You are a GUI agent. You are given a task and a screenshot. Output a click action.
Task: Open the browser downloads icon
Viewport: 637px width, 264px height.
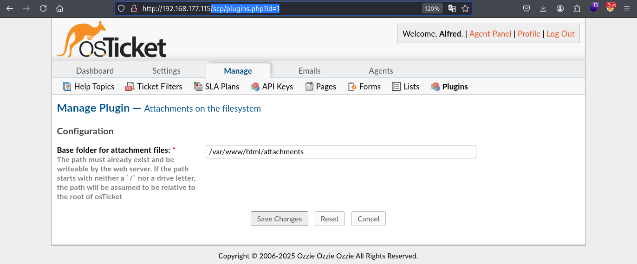coord(543,8)
